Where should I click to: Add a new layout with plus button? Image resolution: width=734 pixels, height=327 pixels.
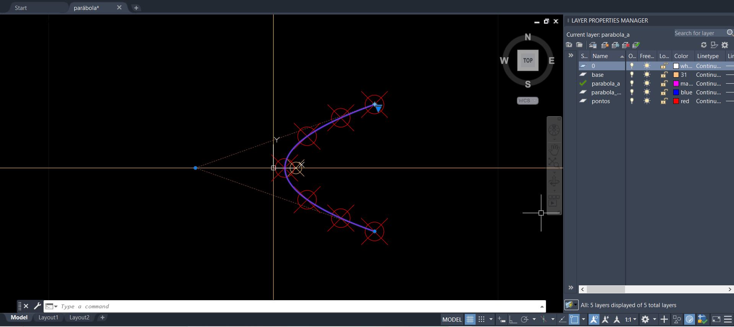pos(102,317)
